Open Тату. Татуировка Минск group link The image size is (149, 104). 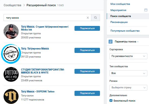click(35, 49)
